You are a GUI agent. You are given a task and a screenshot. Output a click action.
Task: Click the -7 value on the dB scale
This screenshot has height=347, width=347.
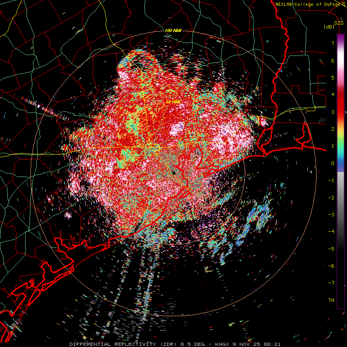(331, 283)
